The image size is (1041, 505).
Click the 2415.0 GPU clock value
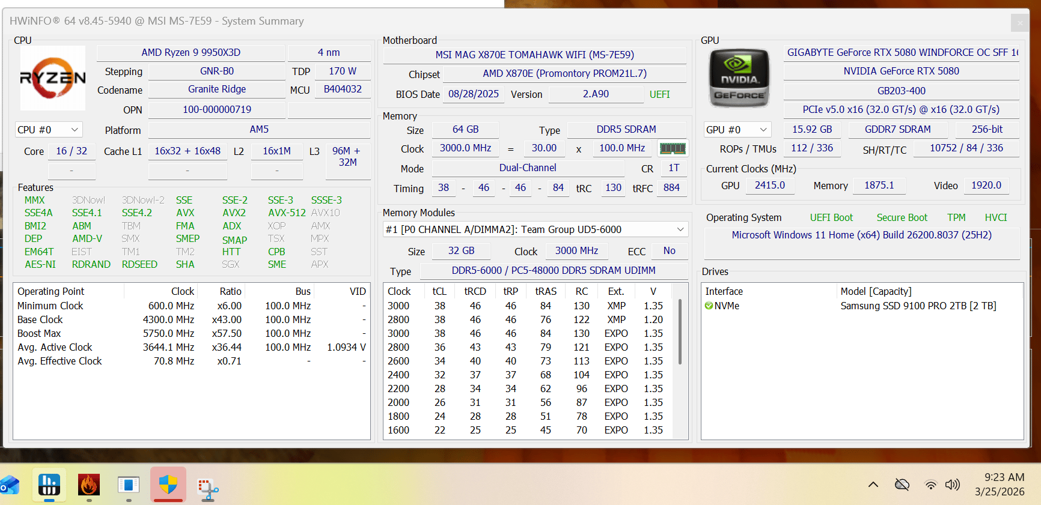point(770,186)
